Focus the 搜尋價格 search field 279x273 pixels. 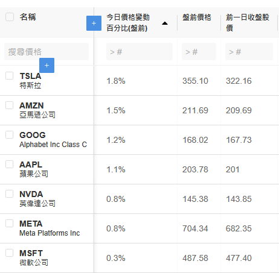point(46,52)
